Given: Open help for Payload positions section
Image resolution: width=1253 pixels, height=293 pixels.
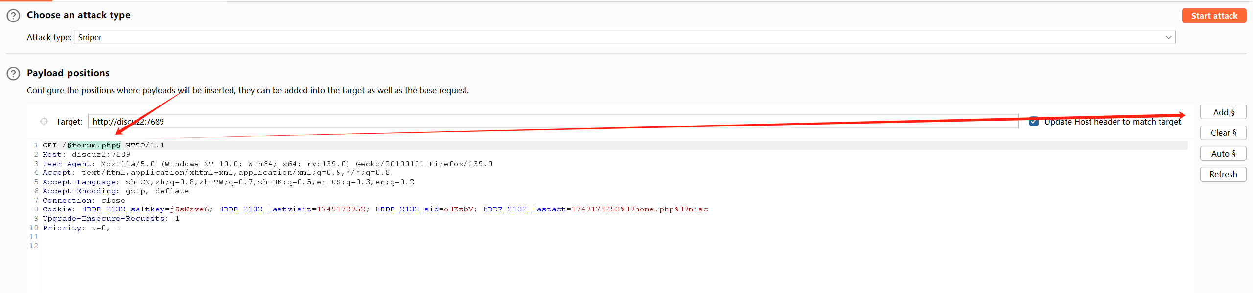Looking at the screenshot, I should (13, 74).
